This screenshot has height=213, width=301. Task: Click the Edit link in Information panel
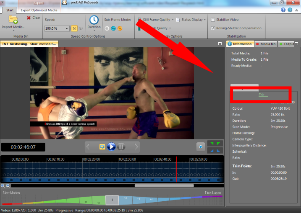click(263, 95)
